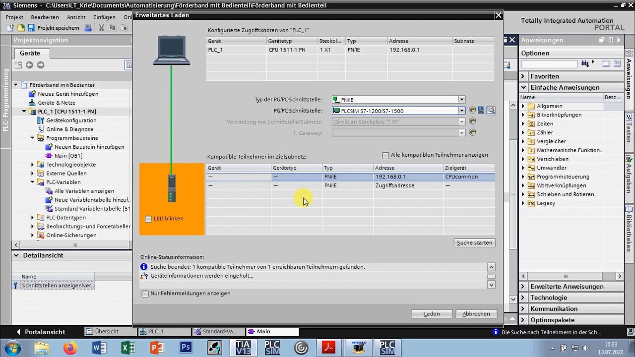Open the Bibliotheken side tab

point(629,230)
